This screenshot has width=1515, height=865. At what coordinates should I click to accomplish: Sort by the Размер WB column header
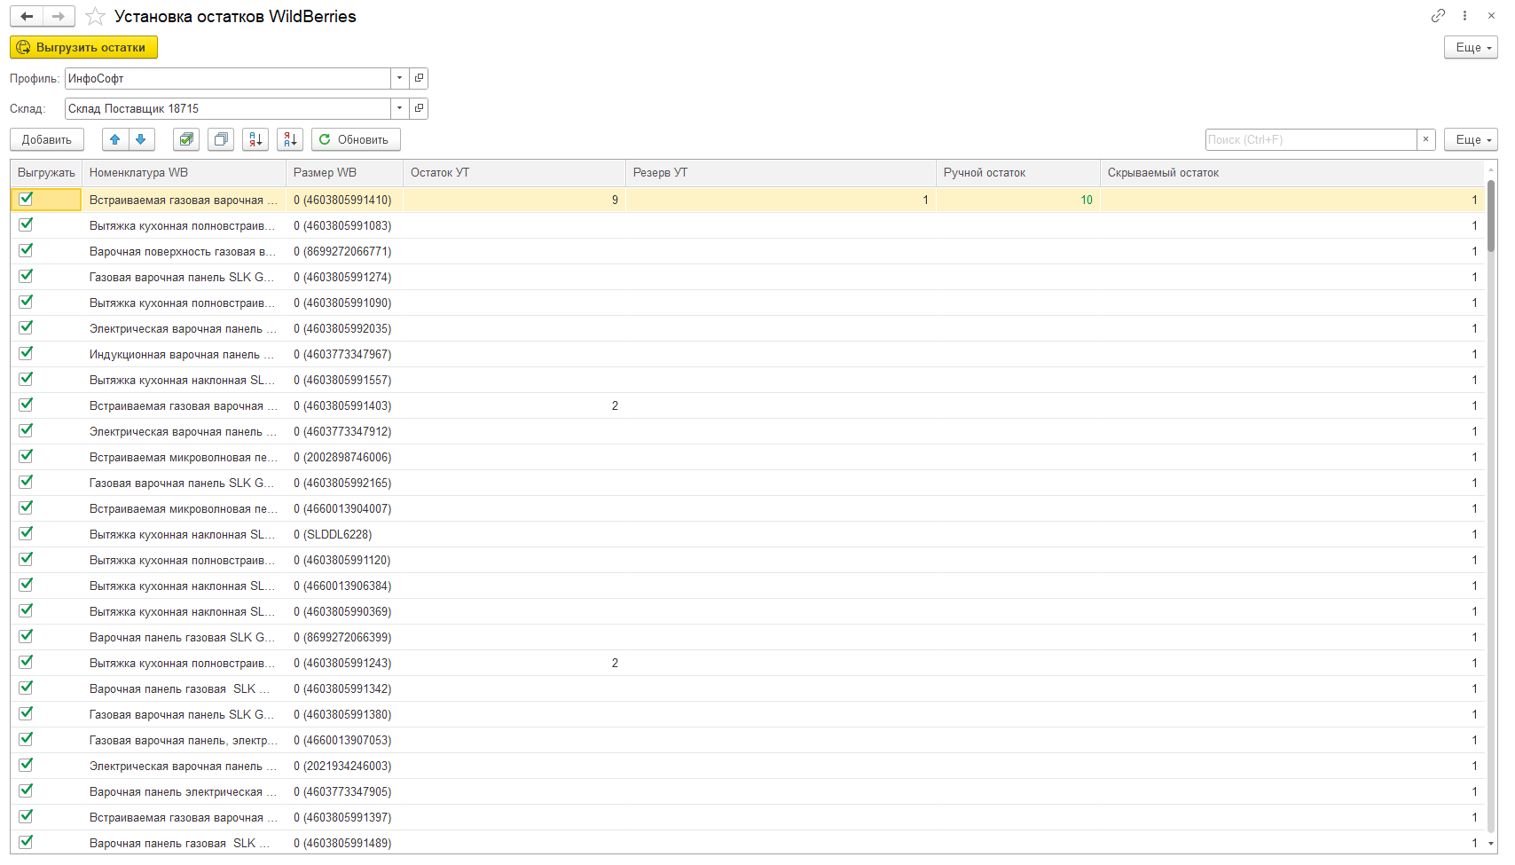click(x=344, y=172)
